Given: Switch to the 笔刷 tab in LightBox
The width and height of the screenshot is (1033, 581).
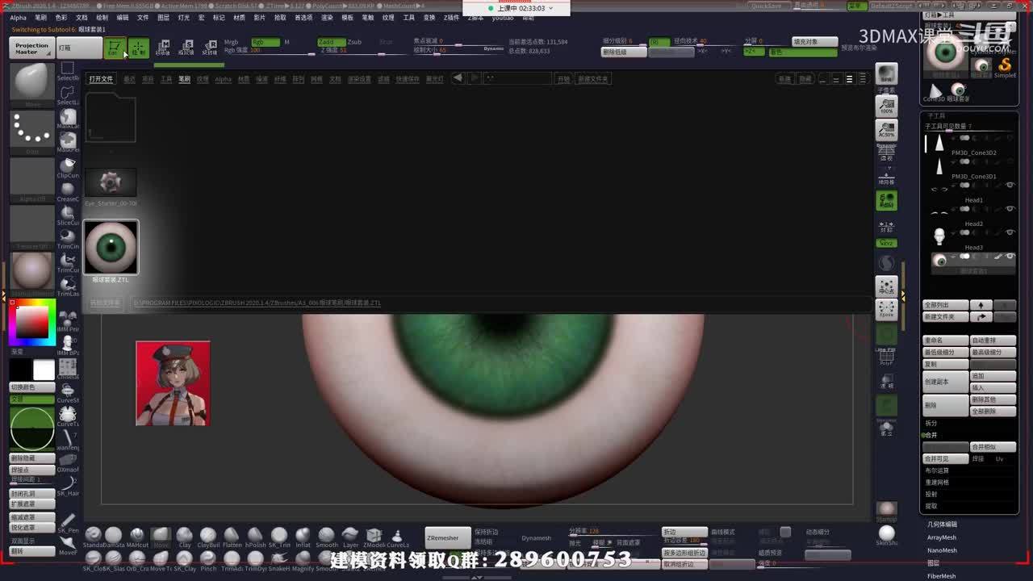Looking at the screenshot, I should pyautogui.click(x=184, y=79).
